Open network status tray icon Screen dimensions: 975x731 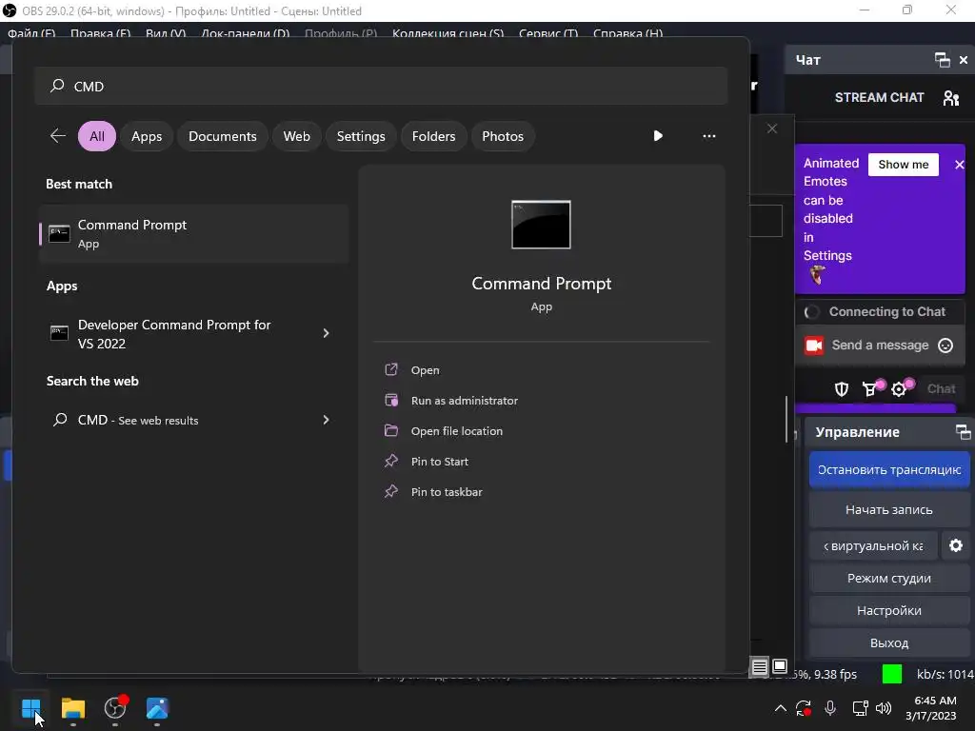[x=860, y=708]
